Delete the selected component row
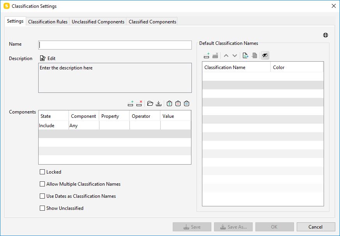 point(140,103)
